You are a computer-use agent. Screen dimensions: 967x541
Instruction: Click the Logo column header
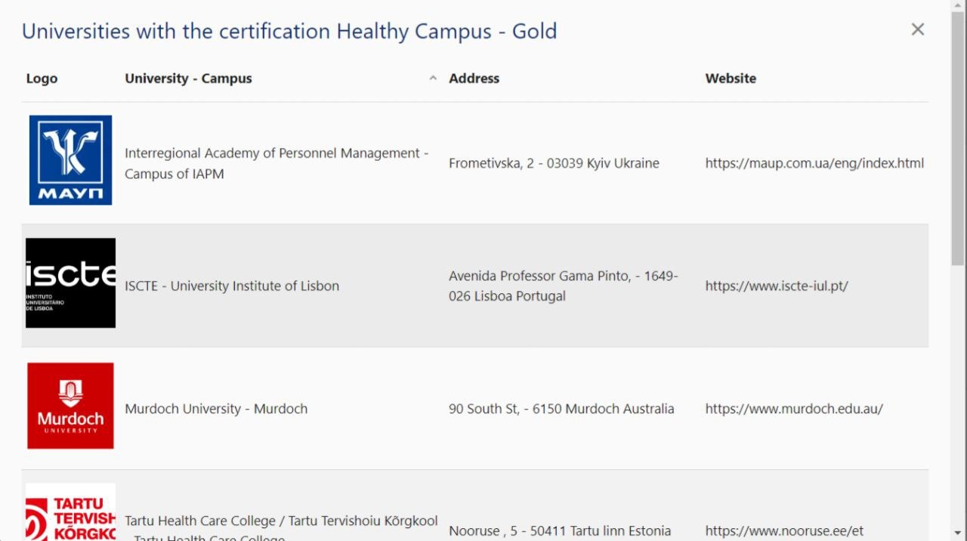42,79
